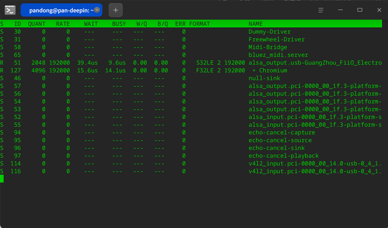Viewport: 388px width, 228px height.
Task: Close the pandong@pan-deepin tab
Action: pos(97,10)
